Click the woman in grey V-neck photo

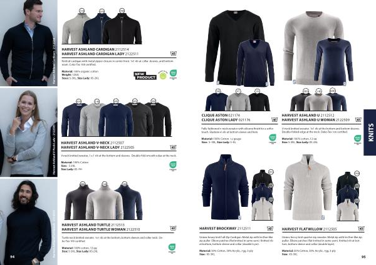(29, 132)
